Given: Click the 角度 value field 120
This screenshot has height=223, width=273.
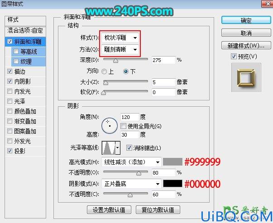Looking at the screenshot, I should pyautogui.click(x=130, y=117).
